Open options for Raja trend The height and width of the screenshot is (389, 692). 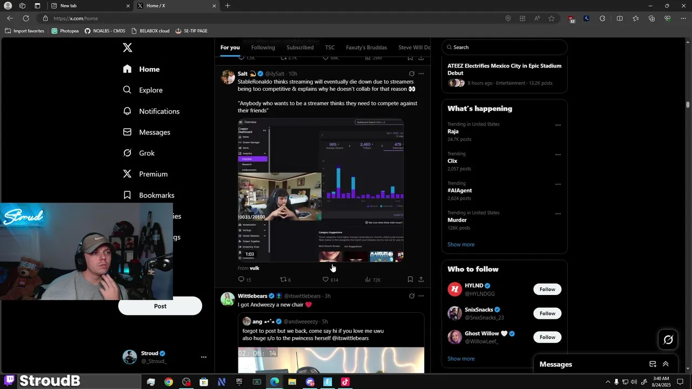click(x=558, y=125)
